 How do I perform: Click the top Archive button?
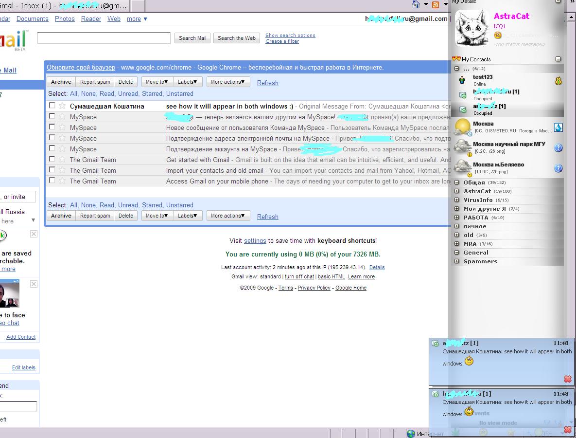click(x=61, y=82)
